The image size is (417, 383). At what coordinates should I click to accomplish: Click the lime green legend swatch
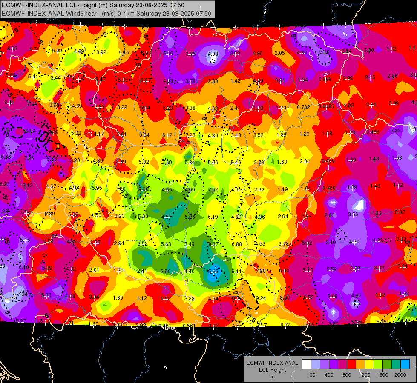point(378,364)
